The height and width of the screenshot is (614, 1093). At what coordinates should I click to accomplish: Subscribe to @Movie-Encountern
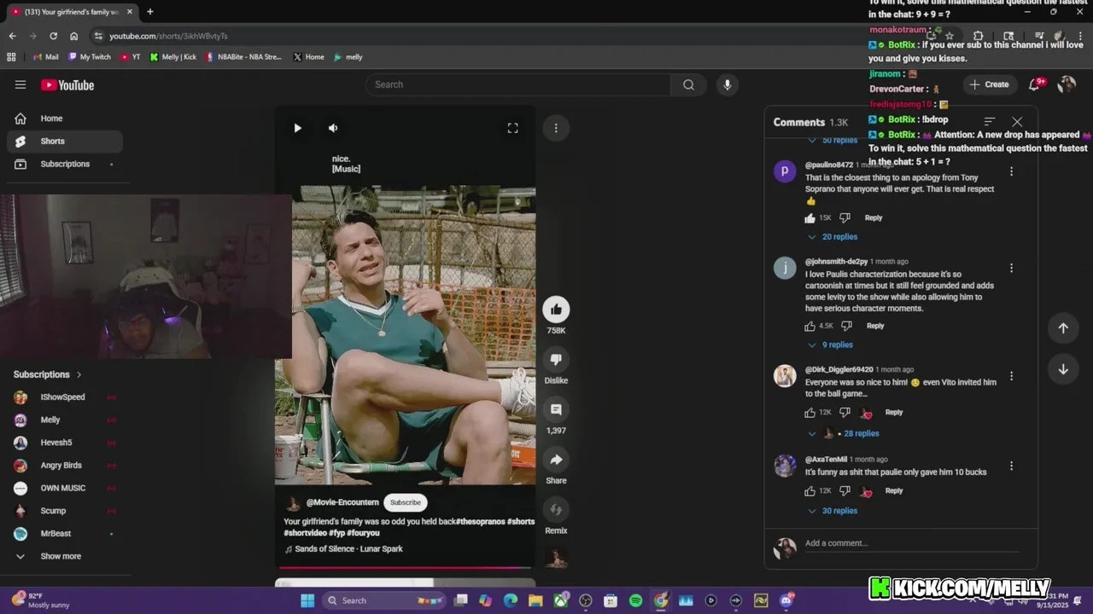click(406, 502)
